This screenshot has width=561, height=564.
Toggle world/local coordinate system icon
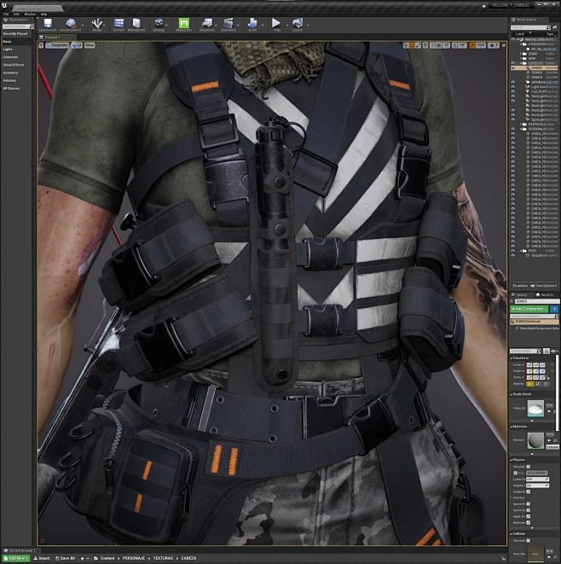pos(425,45)
